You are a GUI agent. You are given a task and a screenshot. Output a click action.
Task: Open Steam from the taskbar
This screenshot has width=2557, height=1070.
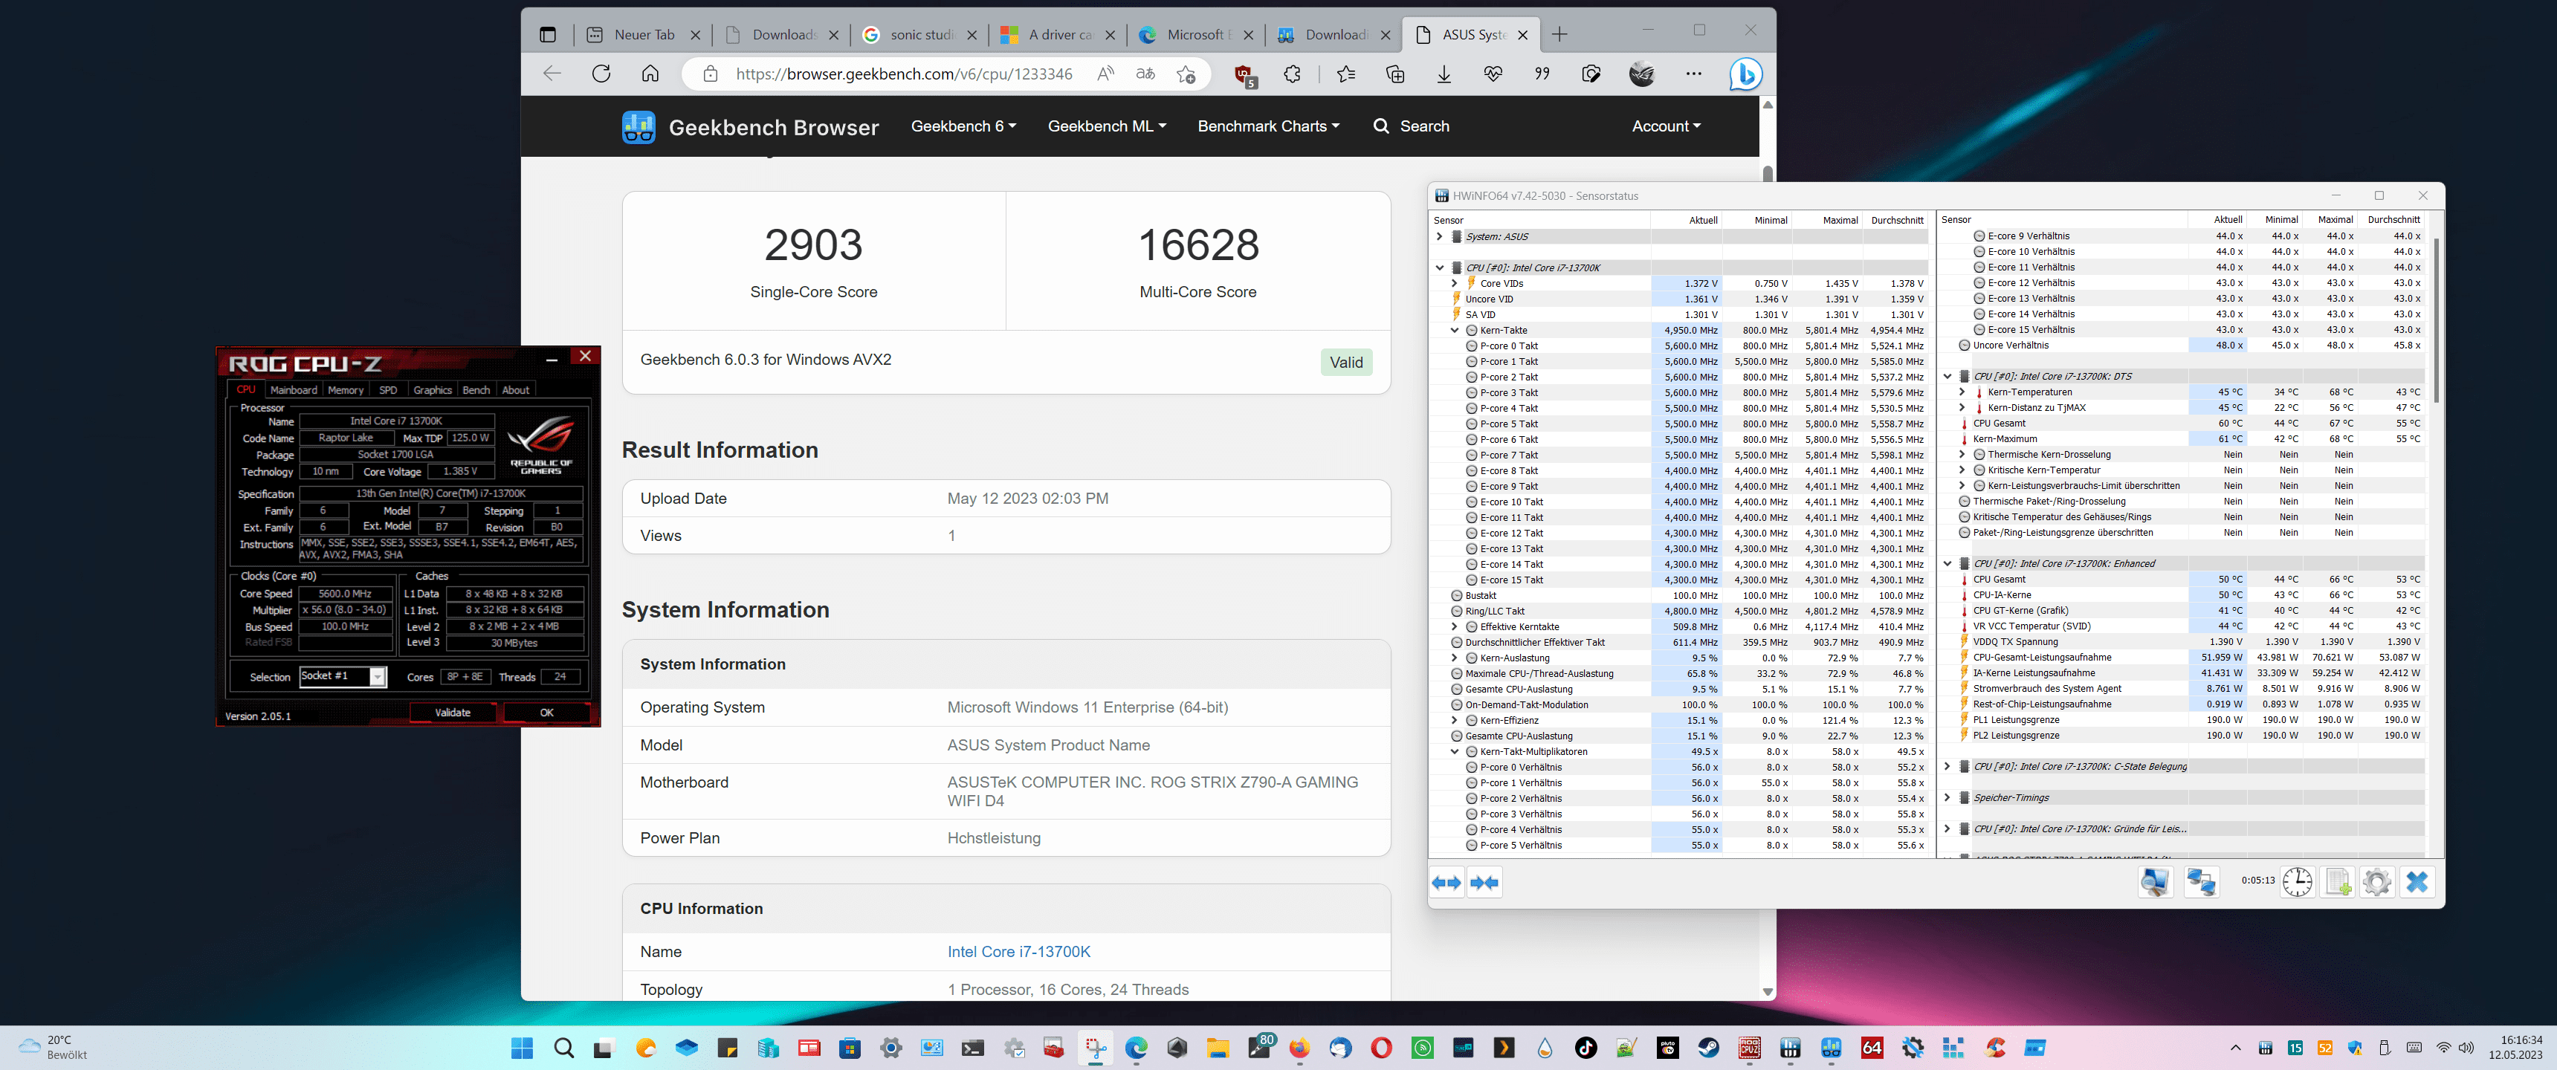click(1708, 1048)
